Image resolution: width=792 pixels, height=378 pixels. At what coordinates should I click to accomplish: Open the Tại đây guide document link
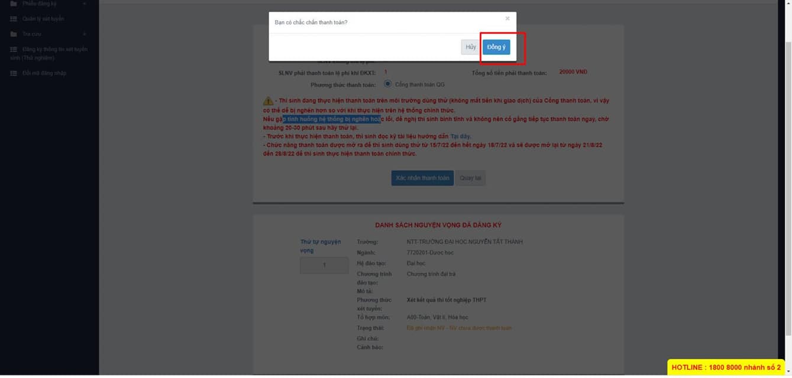pos(460,136)
